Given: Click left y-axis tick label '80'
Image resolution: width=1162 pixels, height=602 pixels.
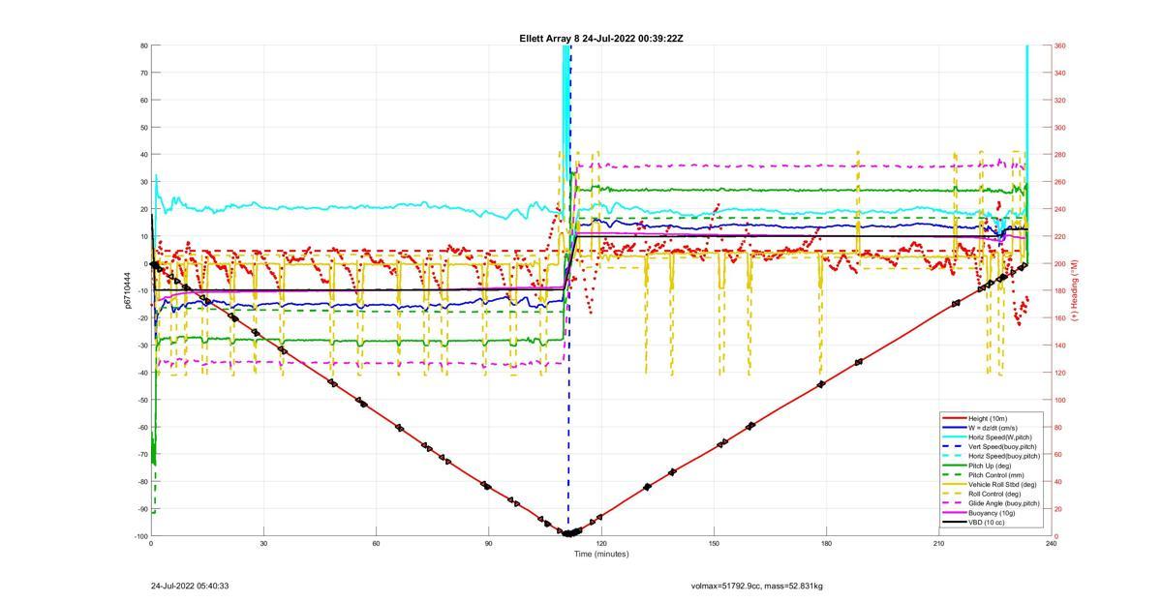Looking at the screenshot, I should [143, 45].
